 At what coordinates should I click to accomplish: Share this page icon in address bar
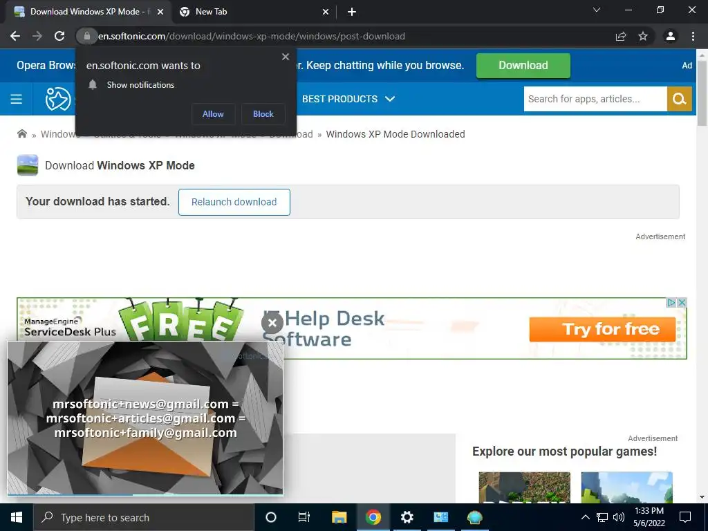(x=621, y=36)
